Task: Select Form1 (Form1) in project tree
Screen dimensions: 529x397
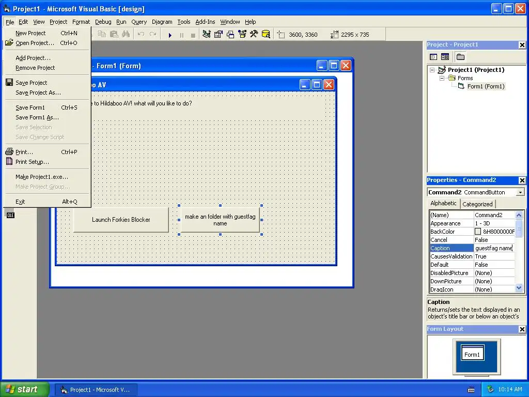Action: tap(486, 86)
